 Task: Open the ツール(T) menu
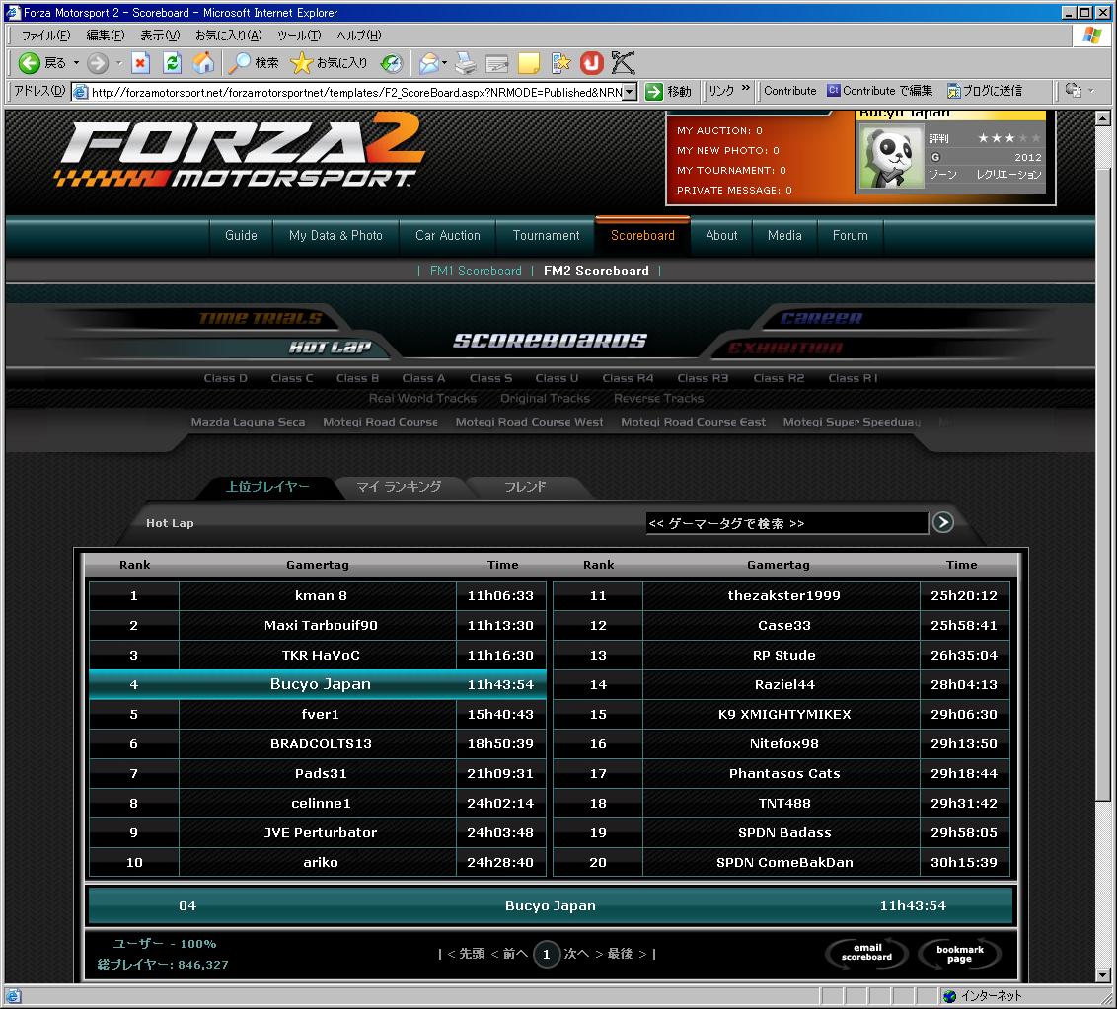pyautogui.click(x=298, y=35)
